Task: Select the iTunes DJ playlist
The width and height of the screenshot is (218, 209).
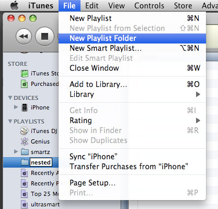Action: [31, 131]
